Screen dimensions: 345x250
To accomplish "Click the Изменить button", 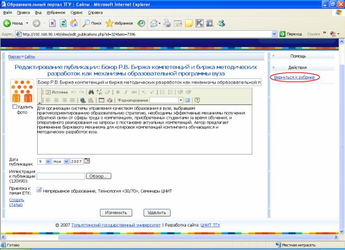I will (x=116, y=212).
